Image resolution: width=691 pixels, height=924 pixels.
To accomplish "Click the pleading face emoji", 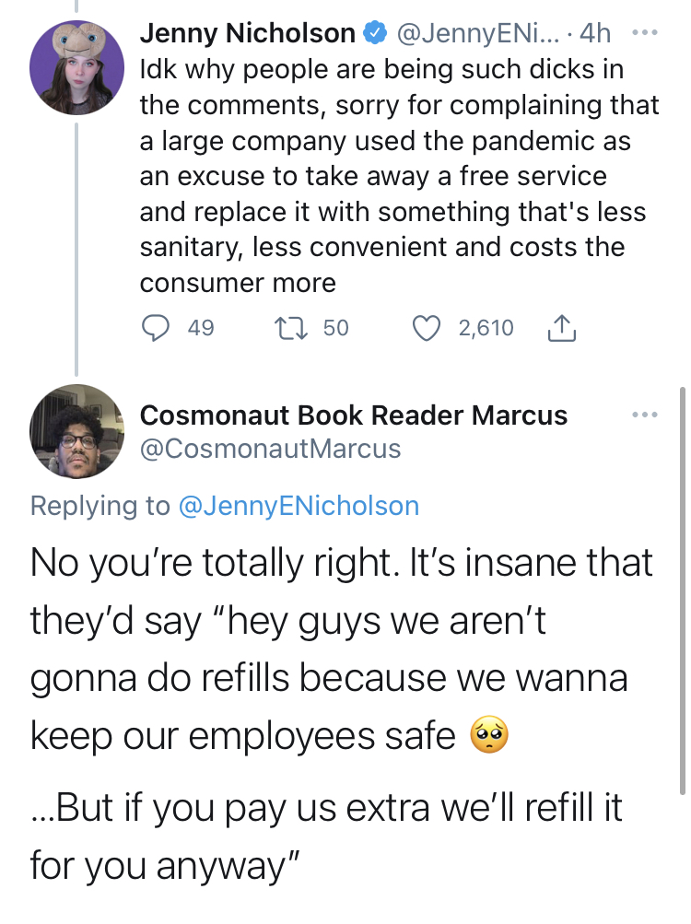I will pos(489,734).
